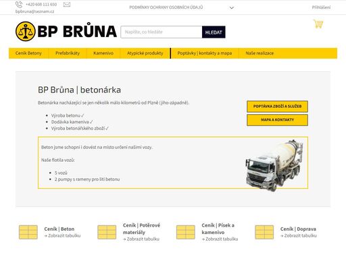Click text 'Naše flotila vozů:'
The height and width of the screenshot is (259, 346).
point(58,160)
